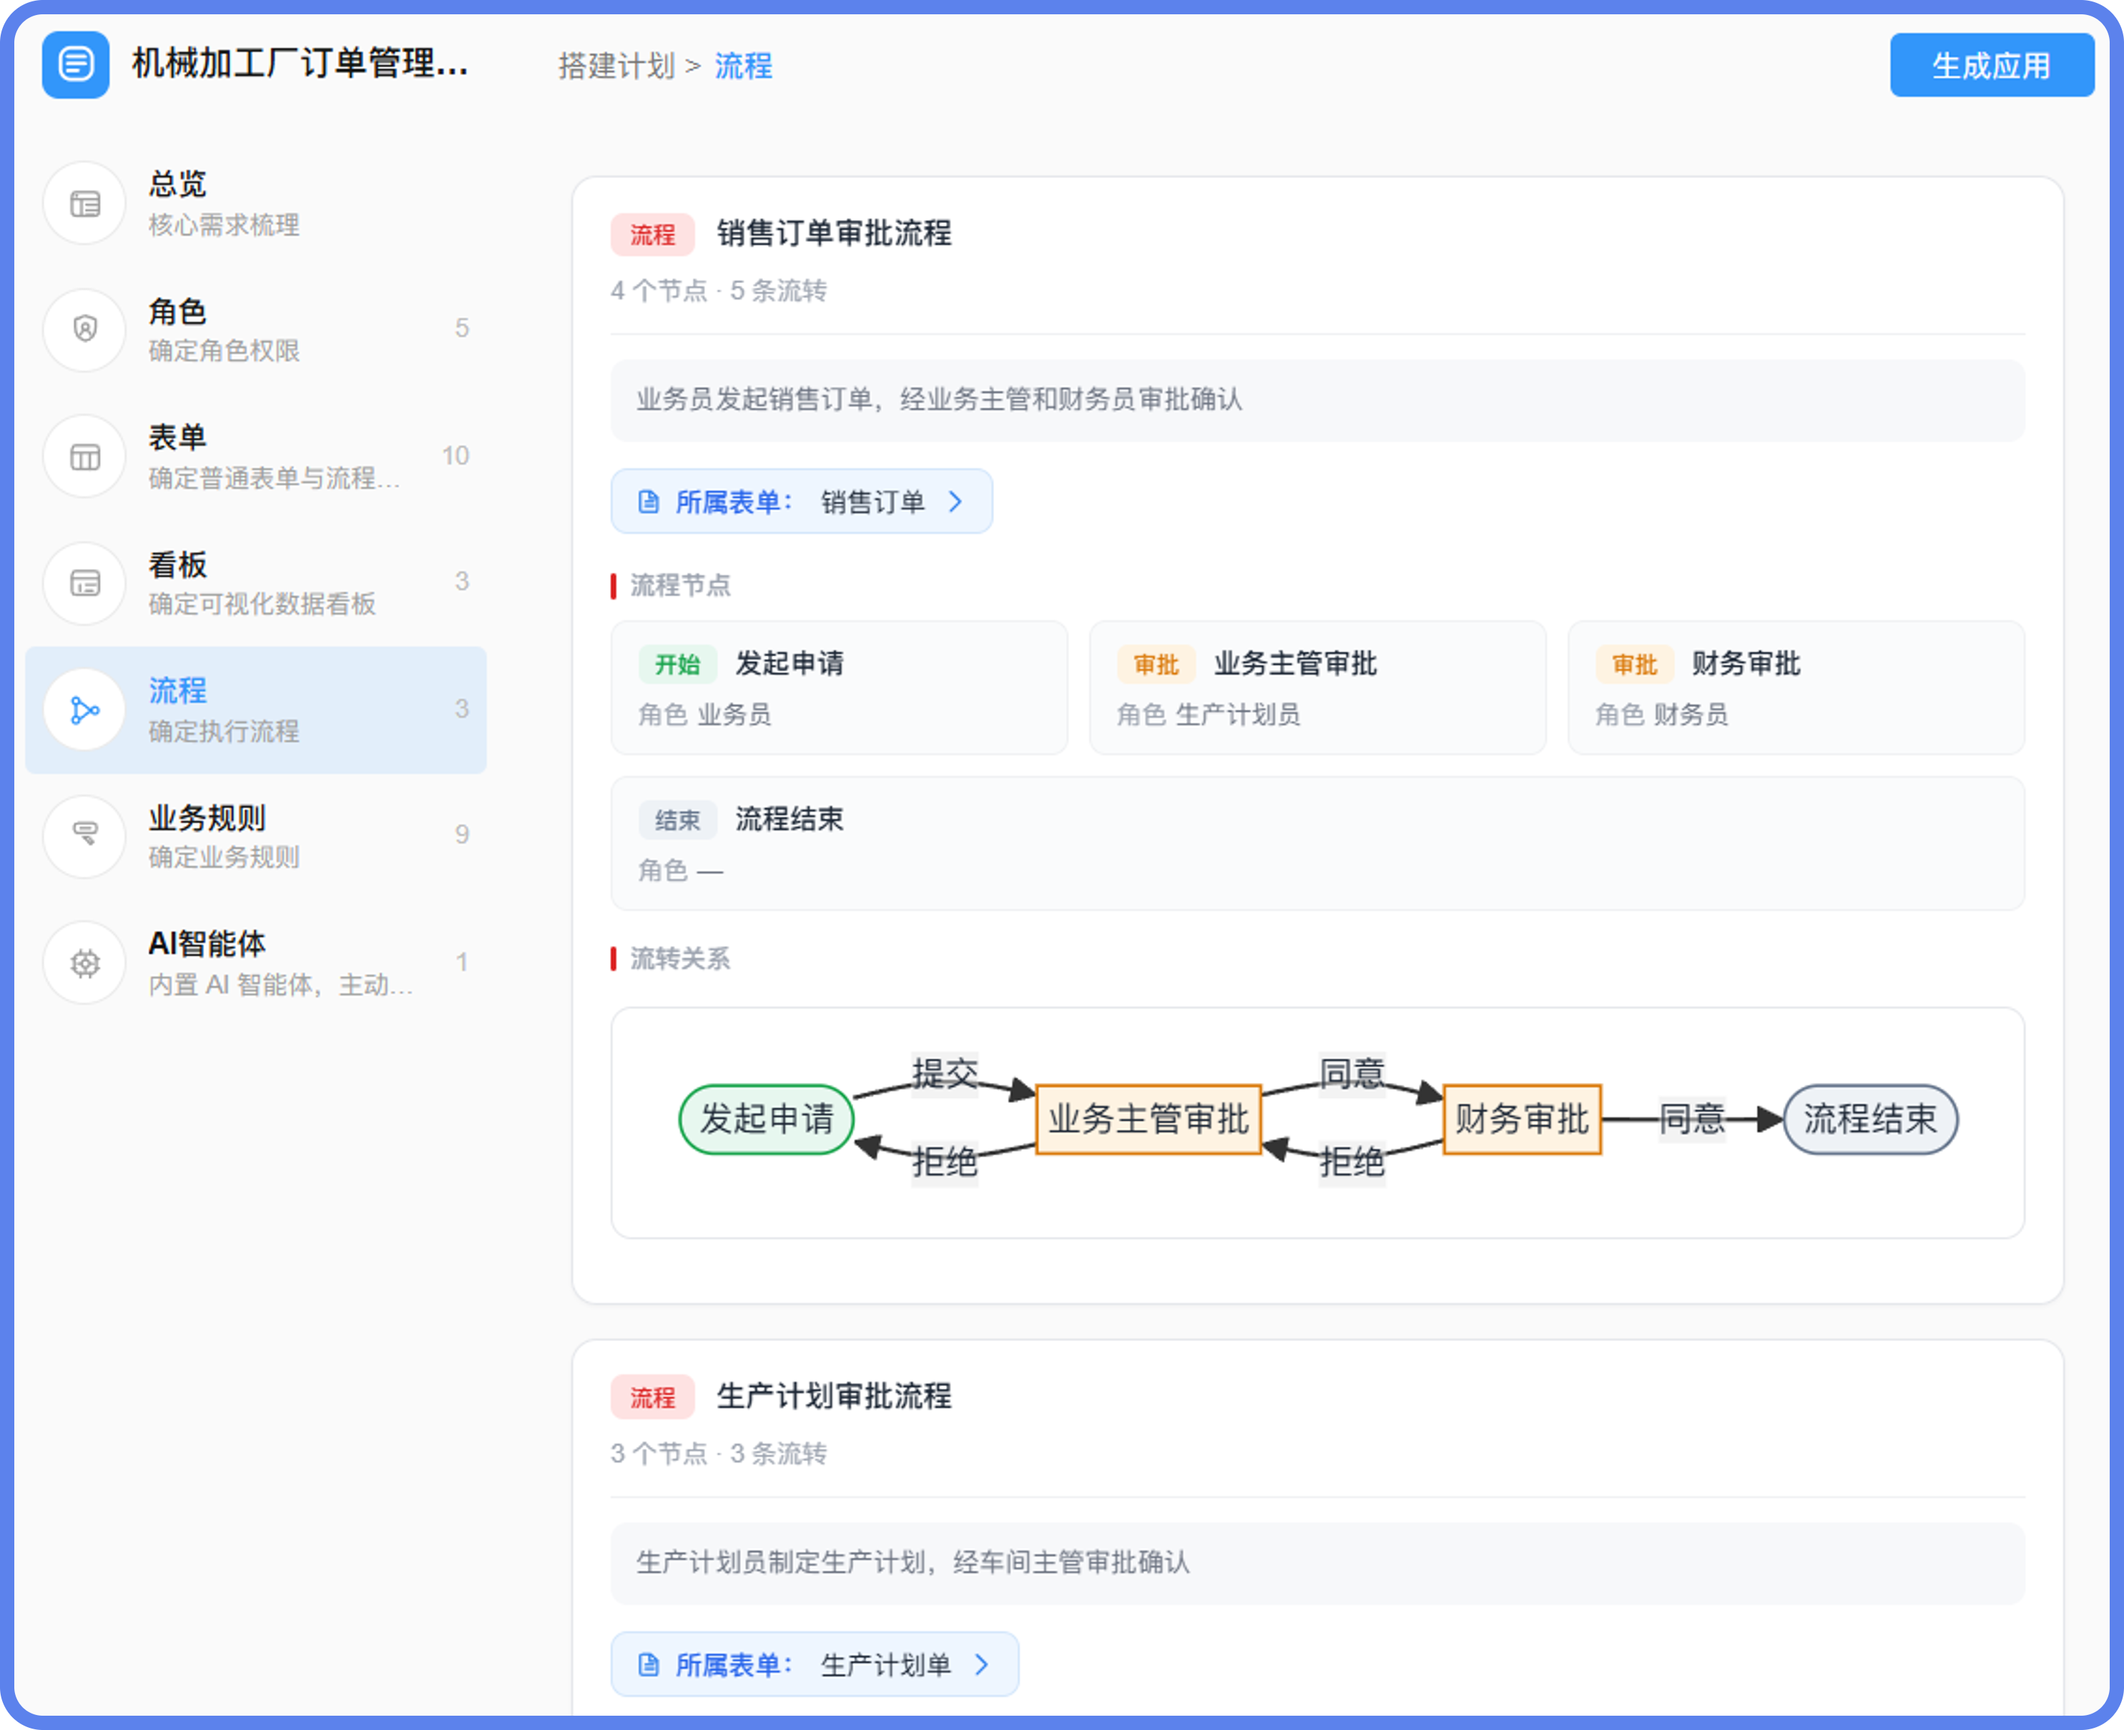Click the blue app logo icon
This screenshot has height=1730, width=2124.
tap(76, 65)
